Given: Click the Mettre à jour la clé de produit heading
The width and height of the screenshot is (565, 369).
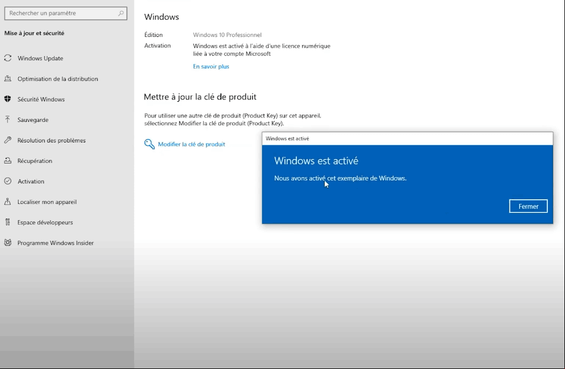Looking at the screenshot, I should pos(200,97).
